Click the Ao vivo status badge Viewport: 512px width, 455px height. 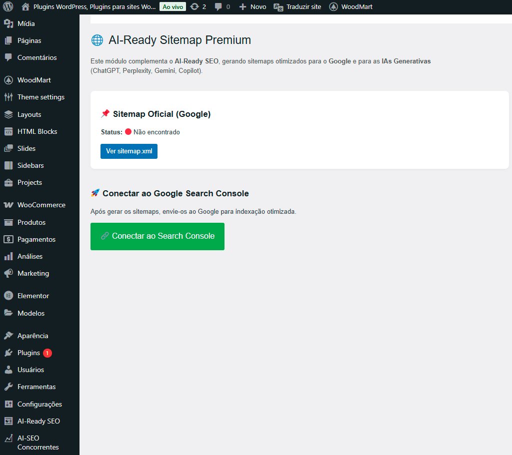(x=172, y=7)
